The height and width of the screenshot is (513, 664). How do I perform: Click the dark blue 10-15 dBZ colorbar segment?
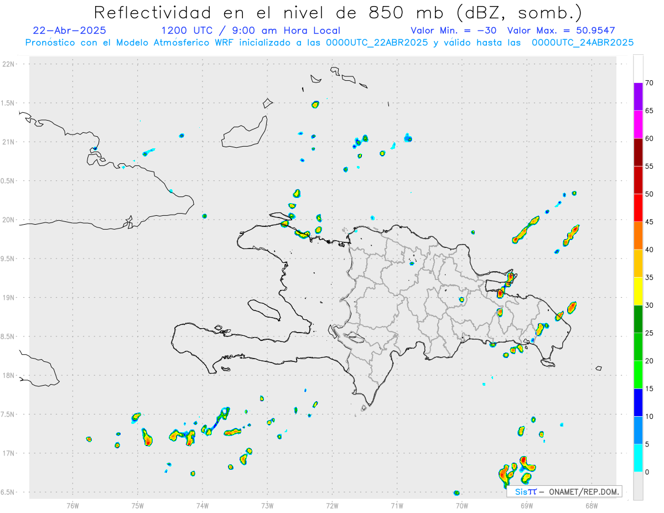point(638,402)
